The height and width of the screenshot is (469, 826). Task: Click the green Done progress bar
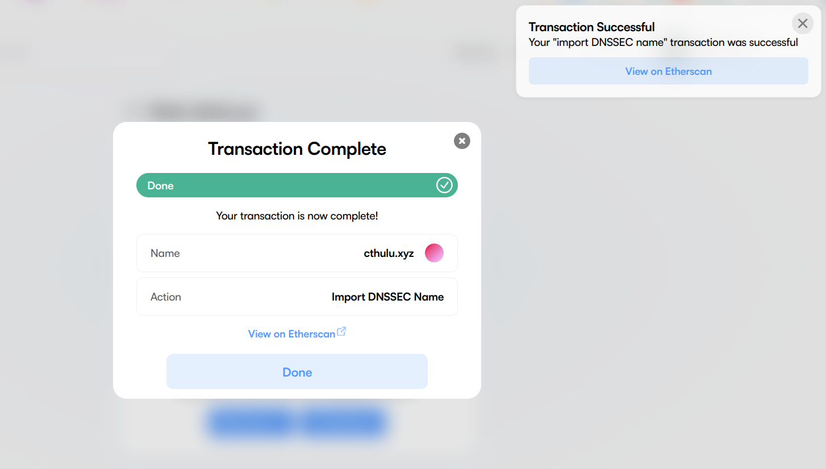284,185
